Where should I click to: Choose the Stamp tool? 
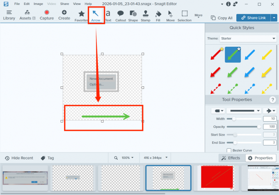coord(145,15)
